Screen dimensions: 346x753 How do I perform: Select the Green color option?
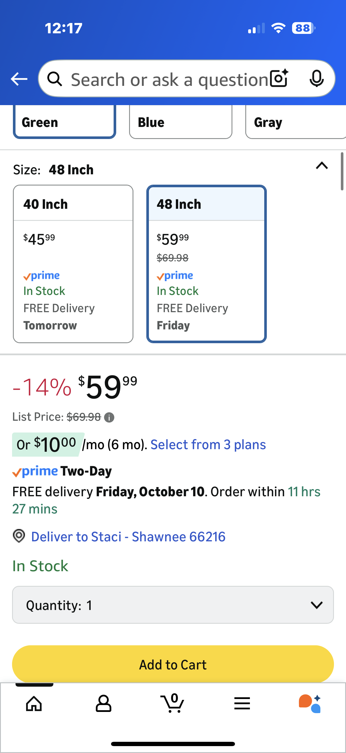click(x=64, y=122)
